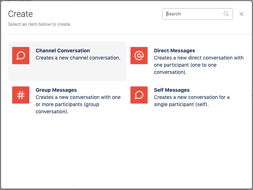
Task: Click the magnifying glass search icon
Action: [226, 14]
